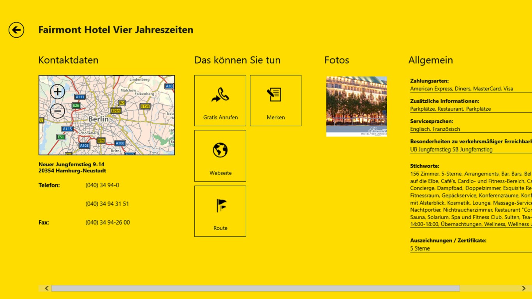
Task: Click the Zahlungsarten label
Action: (430, 81)
